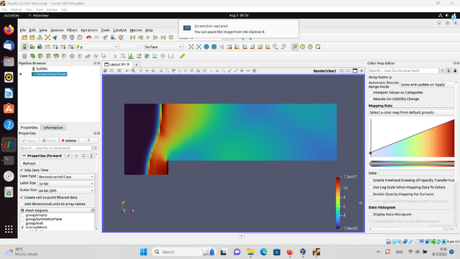
Task: Enable Interpret Values As Categories checkbox
Action: coord(371,93)
